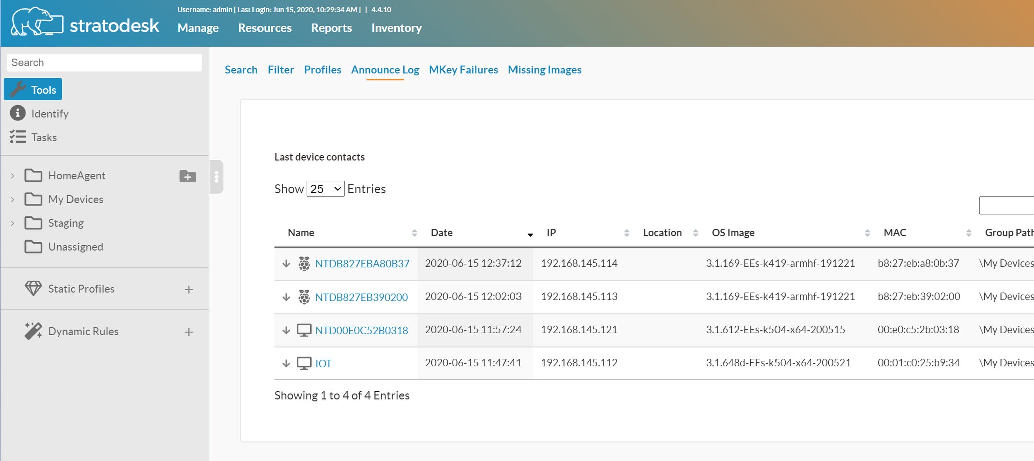Viewport: 1034px width, 461px height.
Task: Click Raspberry Pi icon for NTDB827EBA80B37
Action: (304, 264)
